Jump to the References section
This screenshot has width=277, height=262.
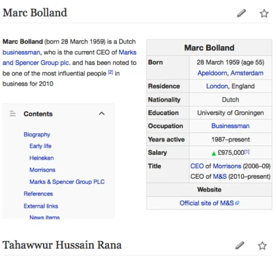pyautogui.click(x=38, y=194)
